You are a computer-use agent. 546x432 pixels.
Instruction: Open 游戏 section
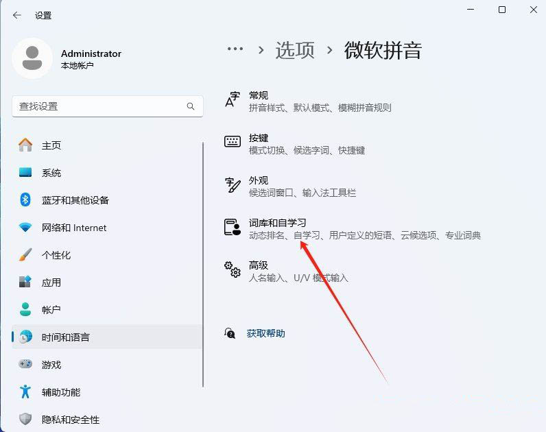tap(107, 365)
